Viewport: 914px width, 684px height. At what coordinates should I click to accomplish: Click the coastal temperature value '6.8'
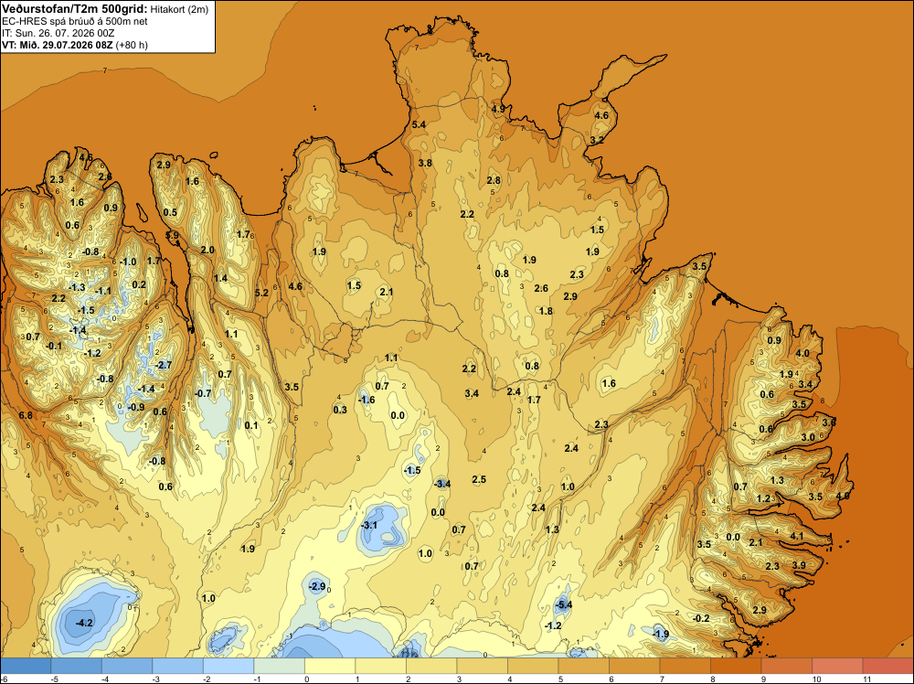point(26,415)
